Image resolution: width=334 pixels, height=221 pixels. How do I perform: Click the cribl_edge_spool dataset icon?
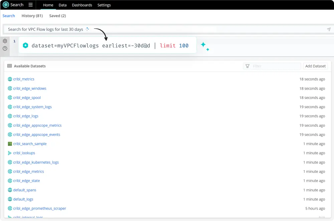click(10, 98)
